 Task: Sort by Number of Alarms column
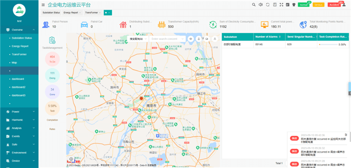point(279,36)
